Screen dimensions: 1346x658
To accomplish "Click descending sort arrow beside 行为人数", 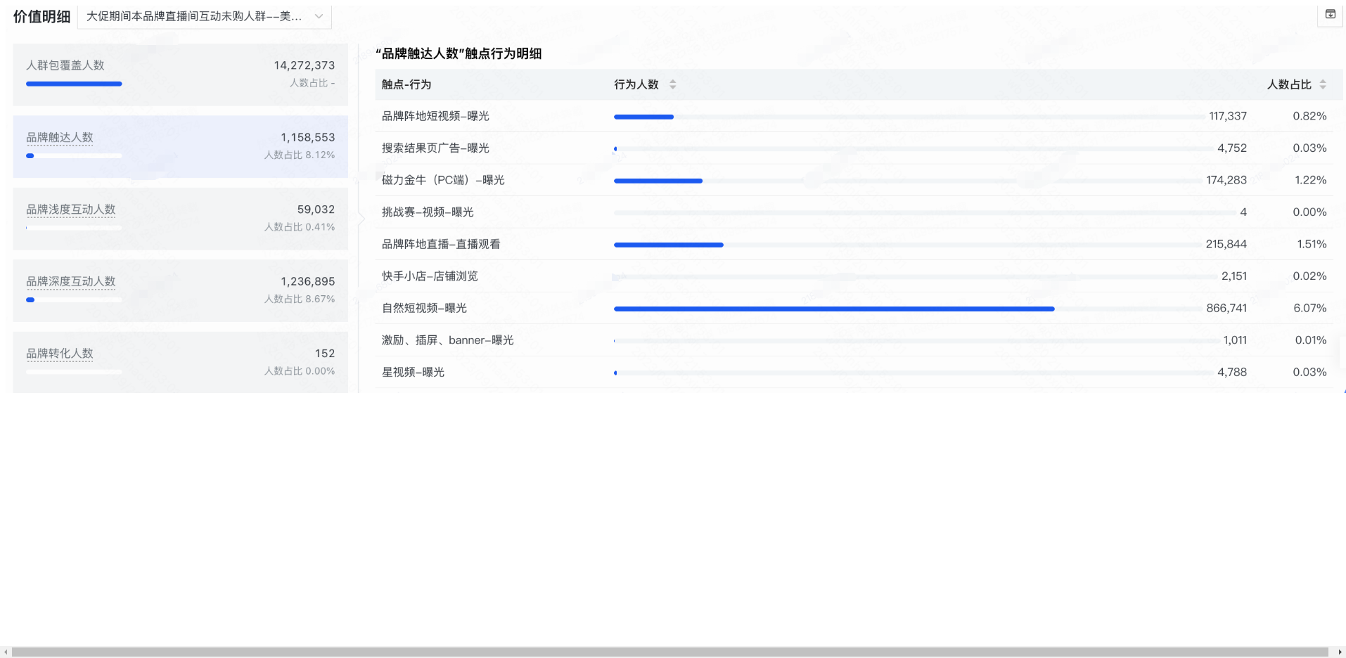I will [673, 86].
